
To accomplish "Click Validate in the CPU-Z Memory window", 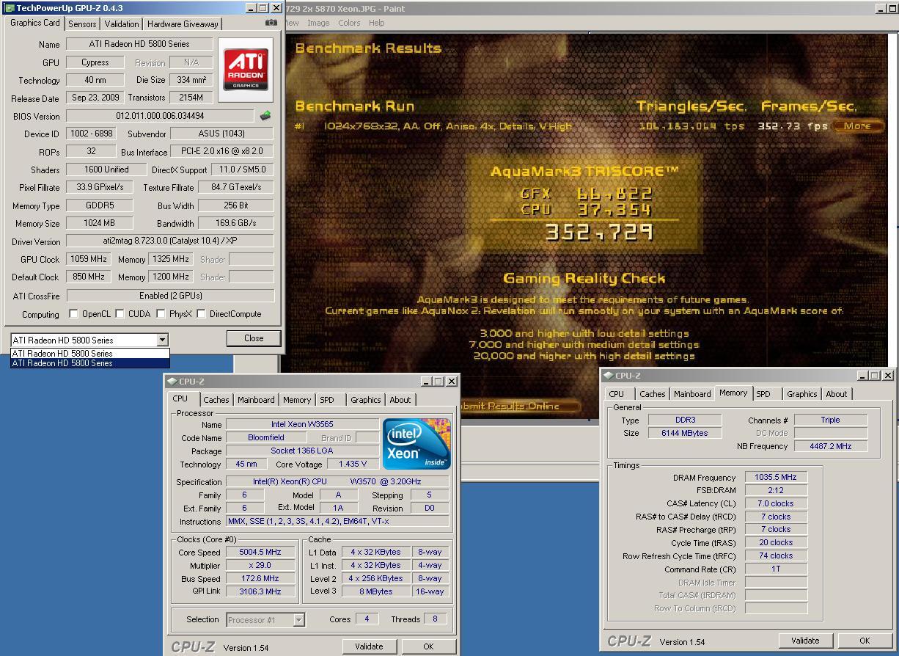I will click(805, 641).
